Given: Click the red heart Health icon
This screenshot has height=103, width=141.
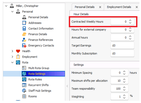Looking at the screenshot, I should [x=18, y=51].
